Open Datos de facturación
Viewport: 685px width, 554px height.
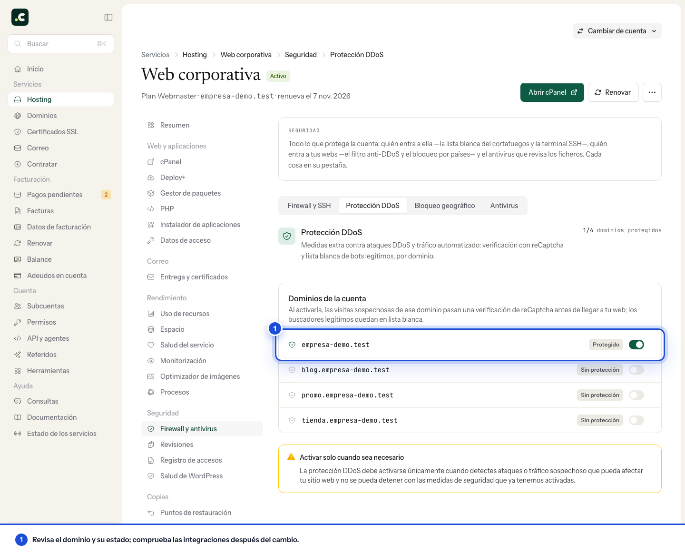coord(61,227)
